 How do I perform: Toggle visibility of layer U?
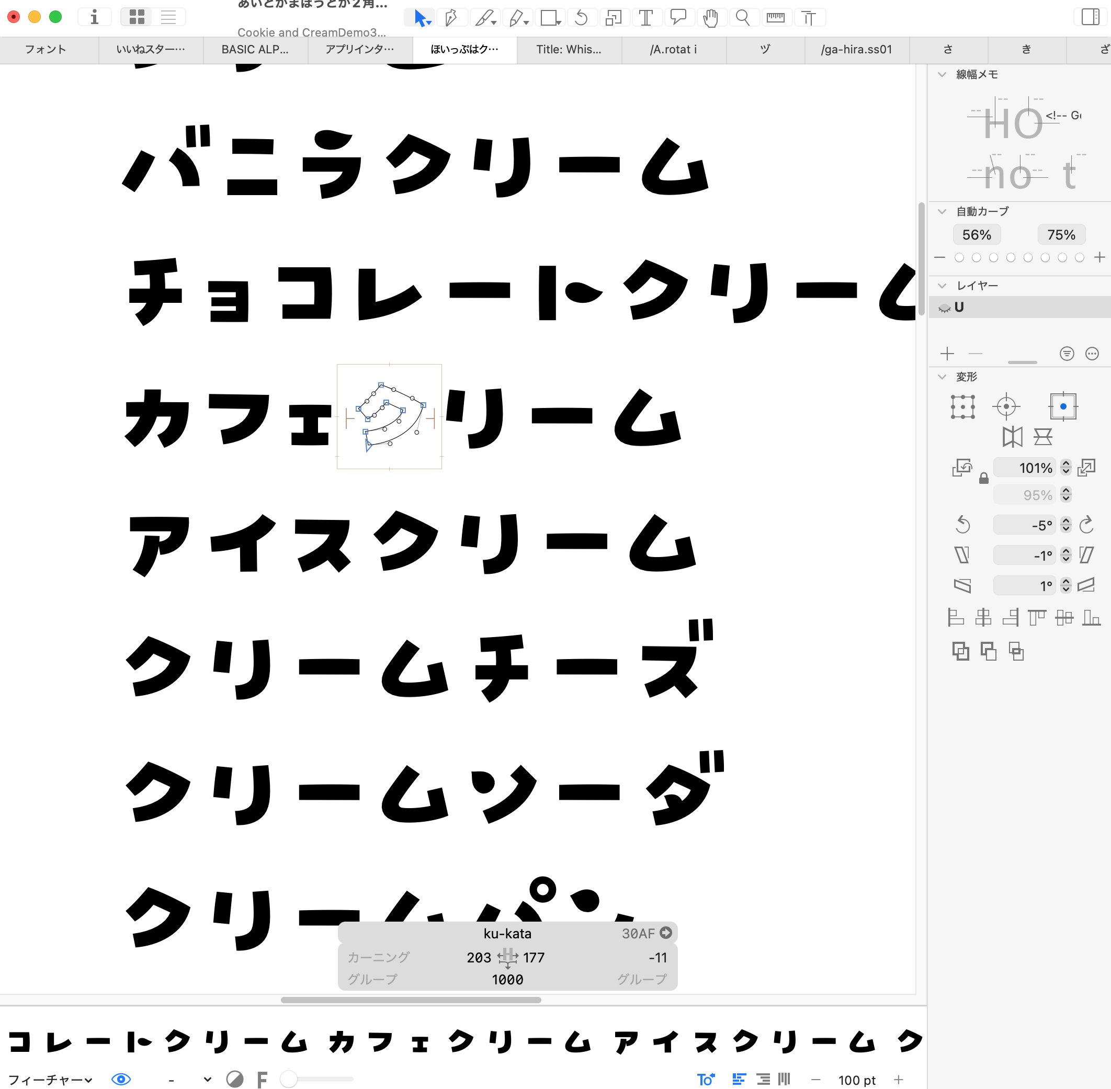click(x=944, y=308)
